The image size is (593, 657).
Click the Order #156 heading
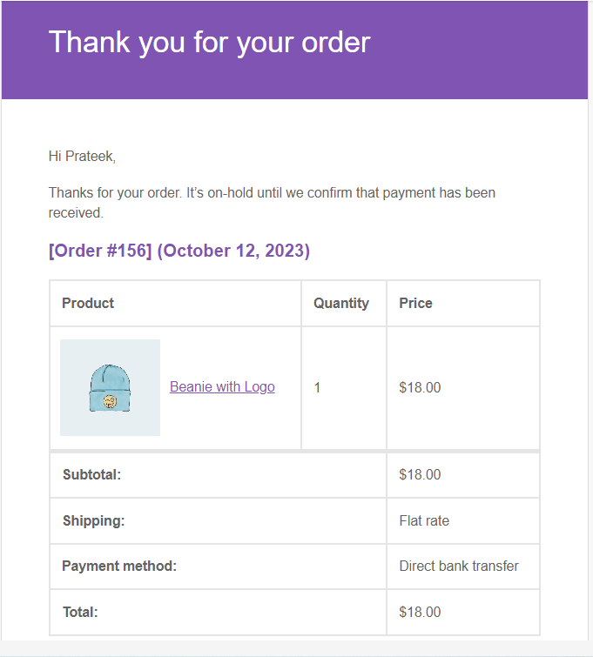(x=179, y=251)
